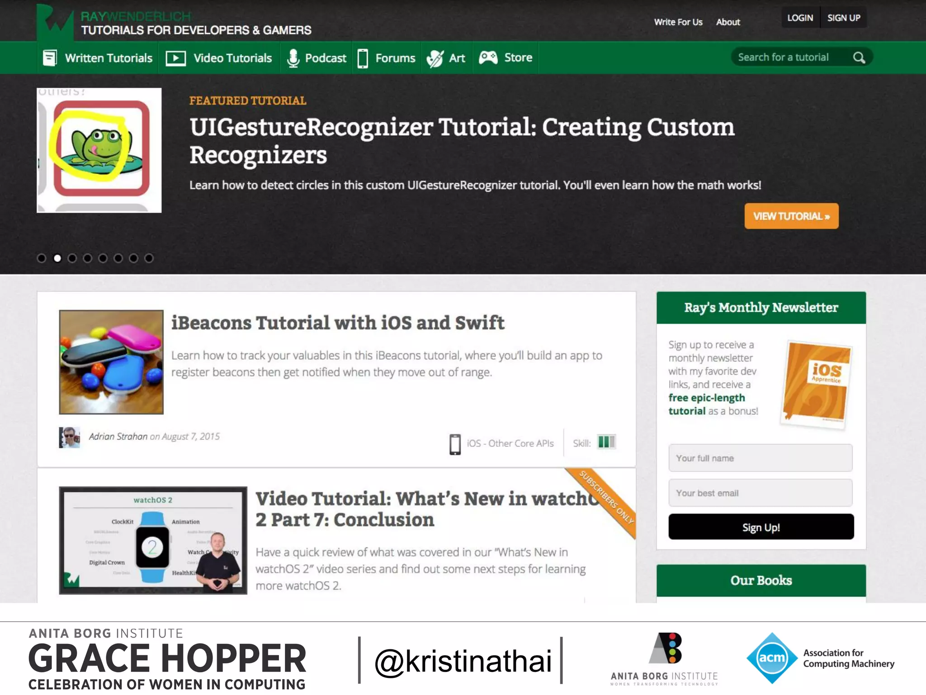Click the Ray's Monthly Newsletter header
This screenshot has height=695, width=926.
[x=761, y=308]
